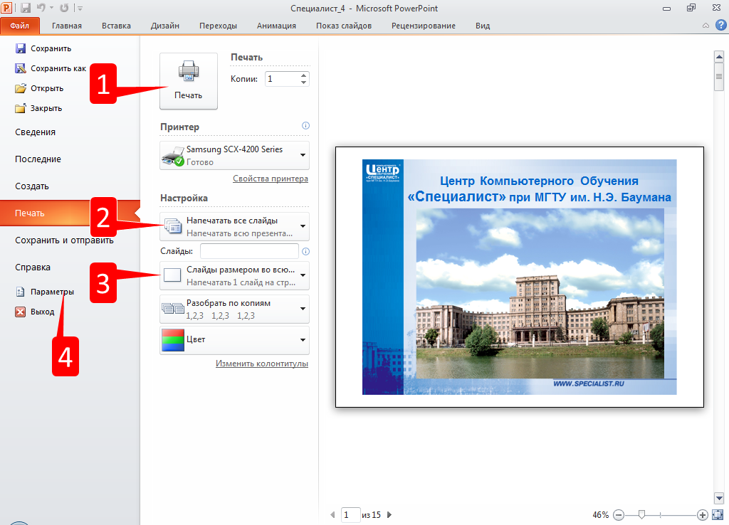729x525 pixels.
Task: Click the Save icon in the quick access toolbar
Action: (x=26, y=9)
